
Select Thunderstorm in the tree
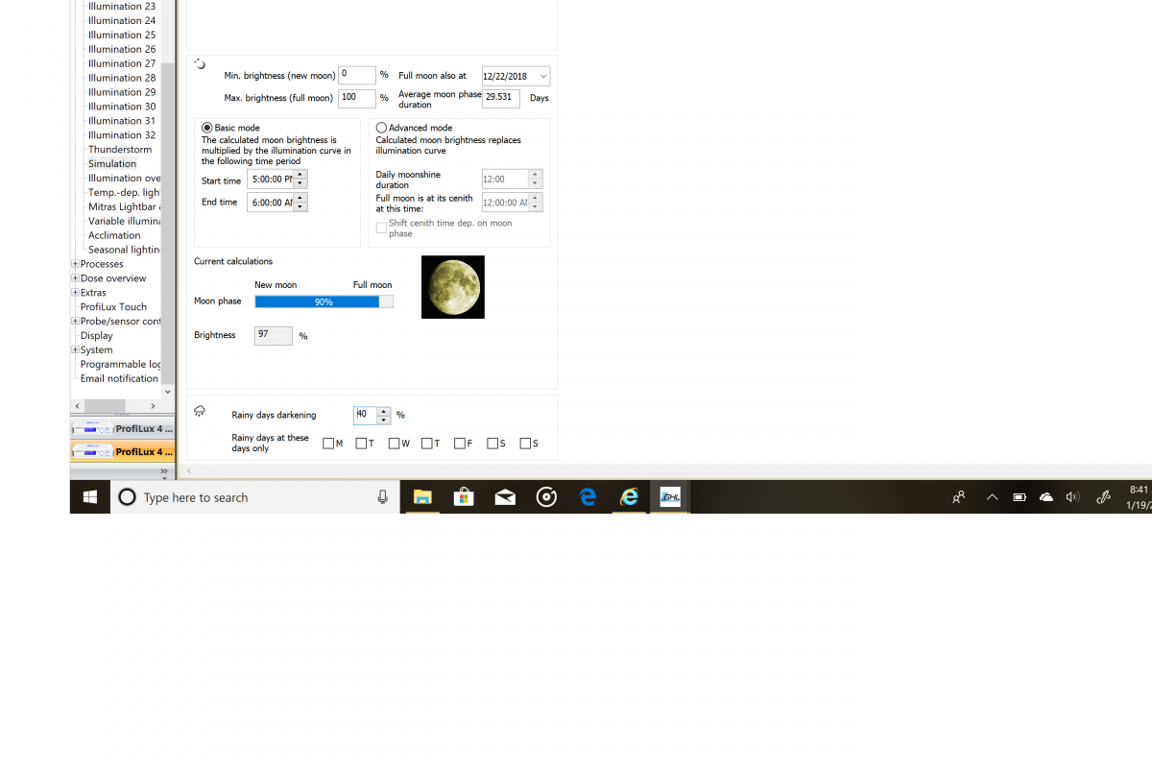120,150
